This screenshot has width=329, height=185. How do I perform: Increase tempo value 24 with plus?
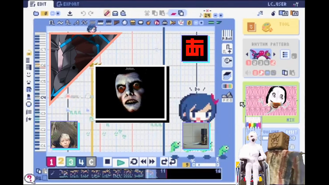(220, 15)
